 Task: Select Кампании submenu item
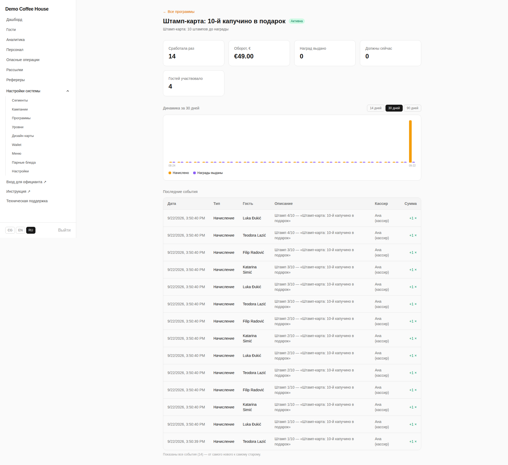pos(20,109)
